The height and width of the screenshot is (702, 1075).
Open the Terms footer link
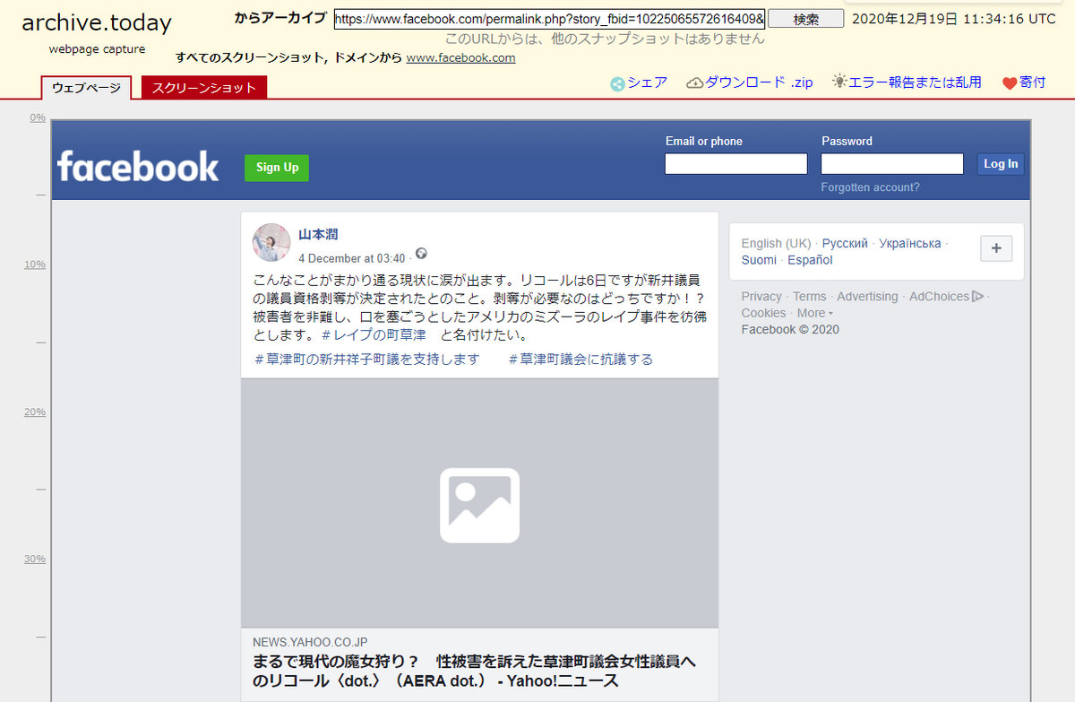tap(810, 297)
